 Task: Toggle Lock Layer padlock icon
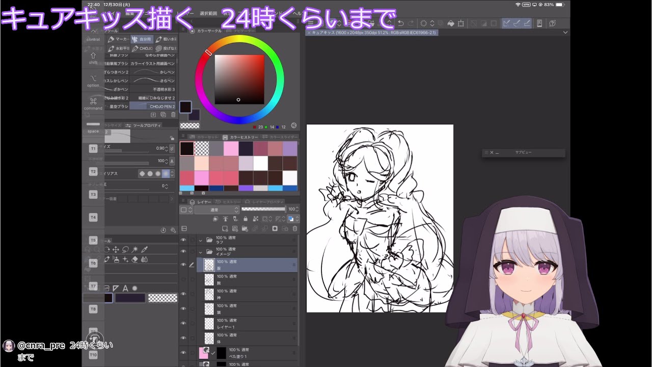pos(246,219)
